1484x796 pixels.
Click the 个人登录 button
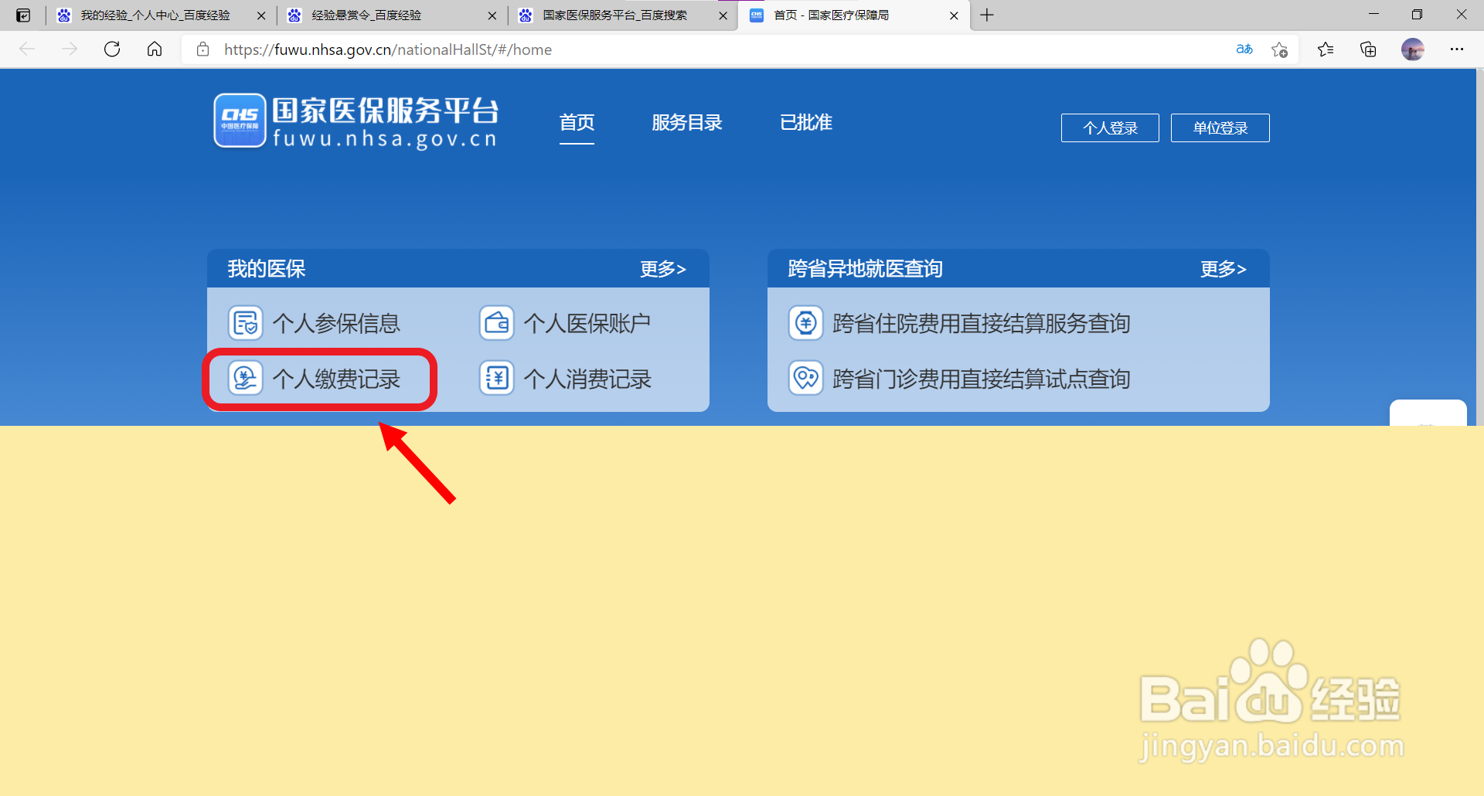click(x=1109, y=128)
